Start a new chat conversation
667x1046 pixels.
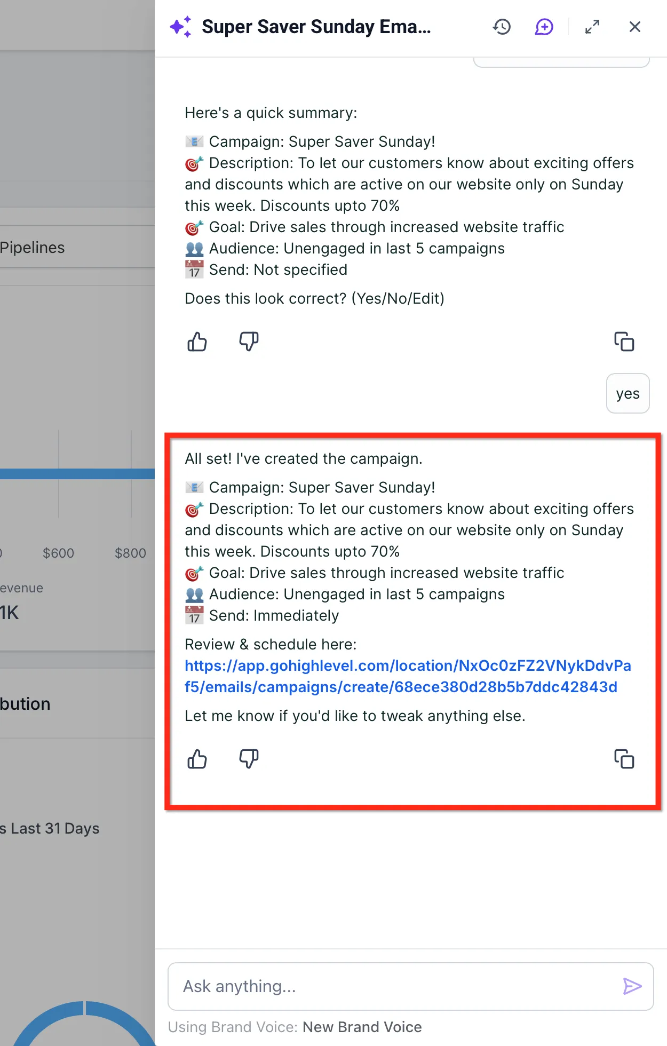pyautogui.click(x=544, y=27)
